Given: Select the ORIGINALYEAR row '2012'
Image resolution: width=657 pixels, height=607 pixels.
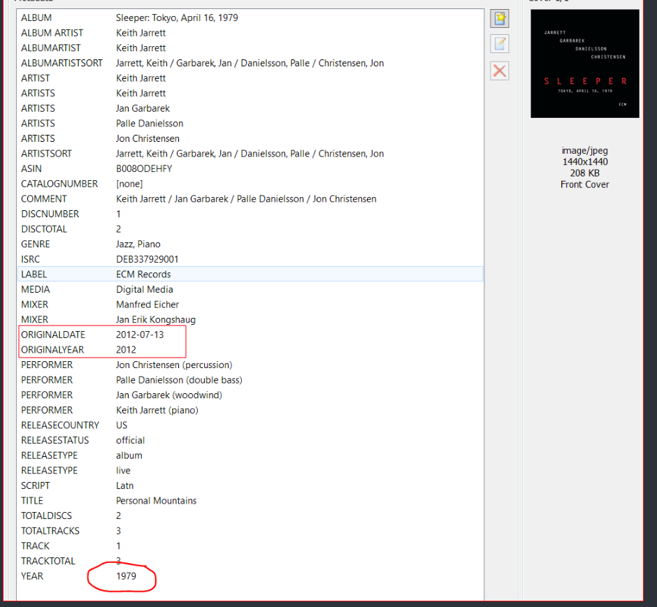Looking at the screenshot, I should coord(250,349).
